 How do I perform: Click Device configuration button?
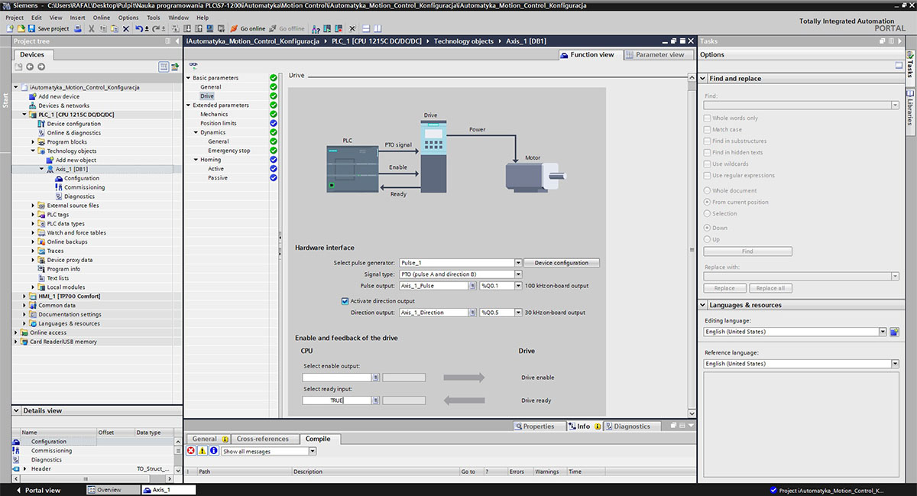[562, 263]
